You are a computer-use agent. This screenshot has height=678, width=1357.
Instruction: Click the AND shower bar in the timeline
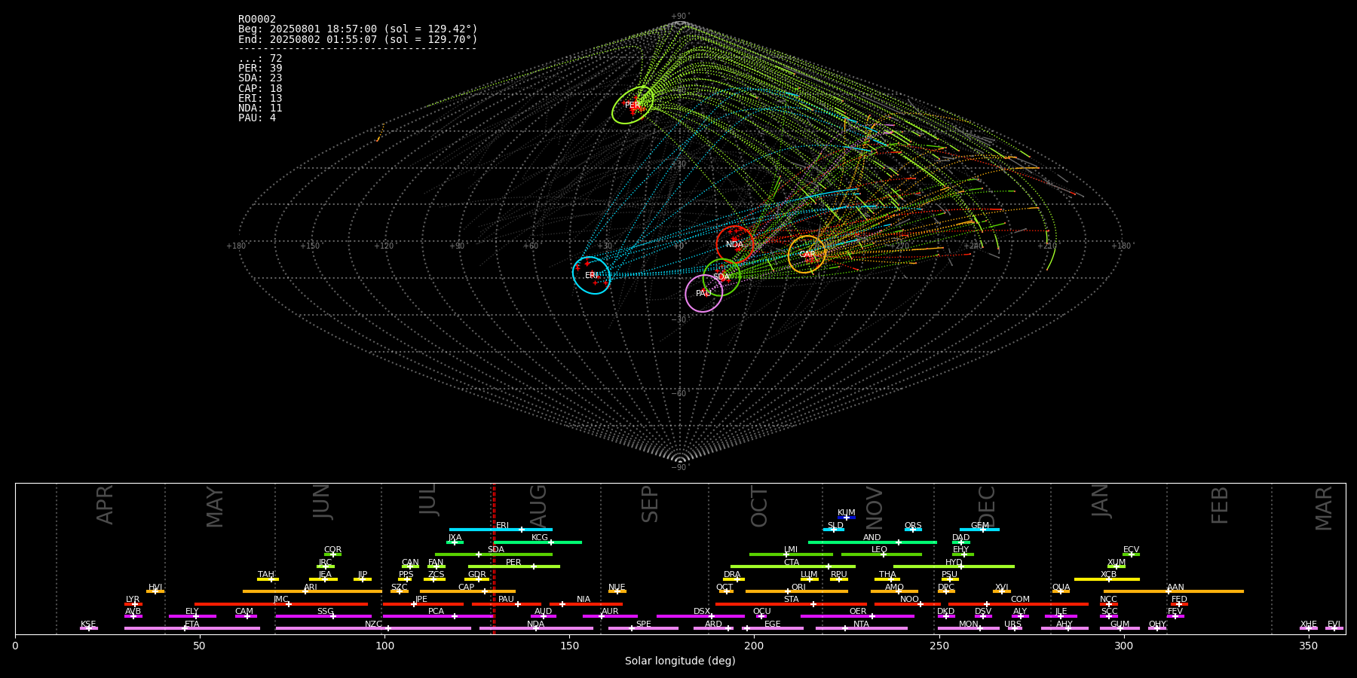point(872,542)
